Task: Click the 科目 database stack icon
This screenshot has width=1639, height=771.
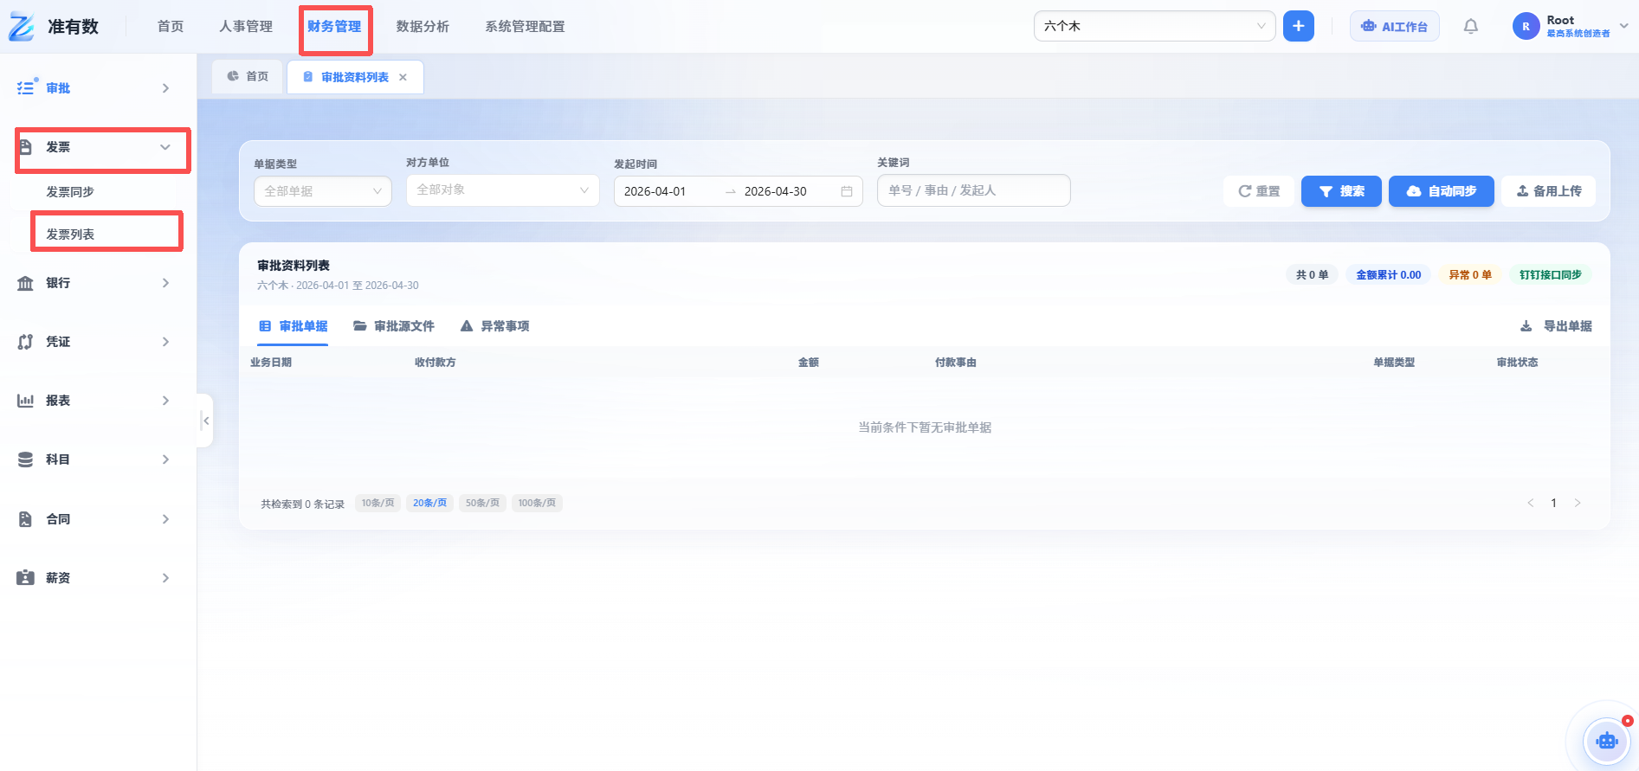Action: 26,459
